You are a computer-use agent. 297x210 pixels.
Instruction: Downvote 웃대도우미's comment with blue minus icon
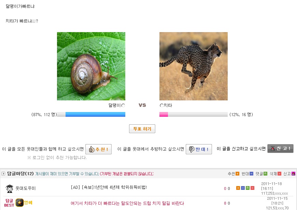pyautogui.click(x=243, y=188)
